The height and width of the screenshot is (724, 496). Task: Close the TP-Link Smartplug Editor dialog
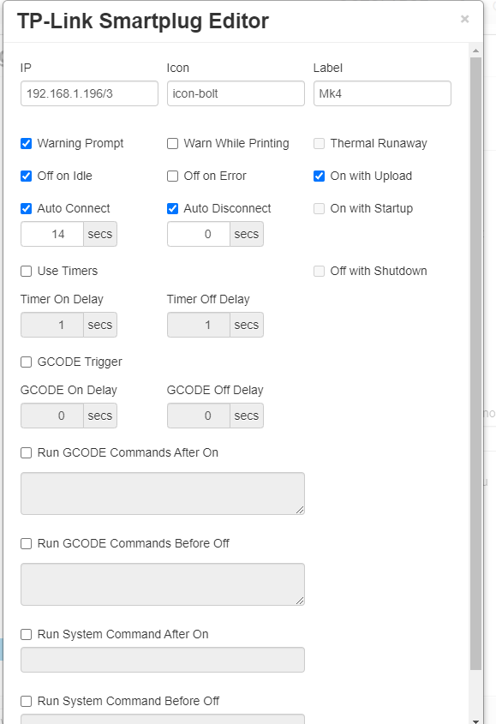tap(464, 19)
